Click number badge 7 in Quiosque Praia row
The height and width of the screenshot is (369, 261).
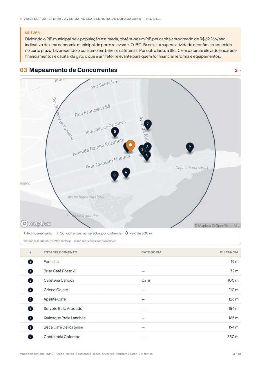30,318
